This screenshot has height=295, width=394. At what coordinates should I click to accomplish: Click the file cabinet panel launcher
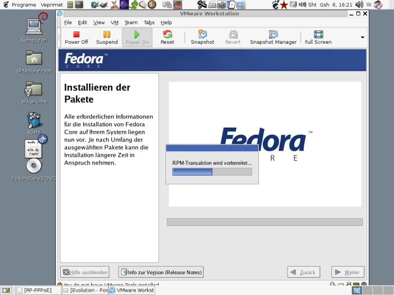pos(70,4)
